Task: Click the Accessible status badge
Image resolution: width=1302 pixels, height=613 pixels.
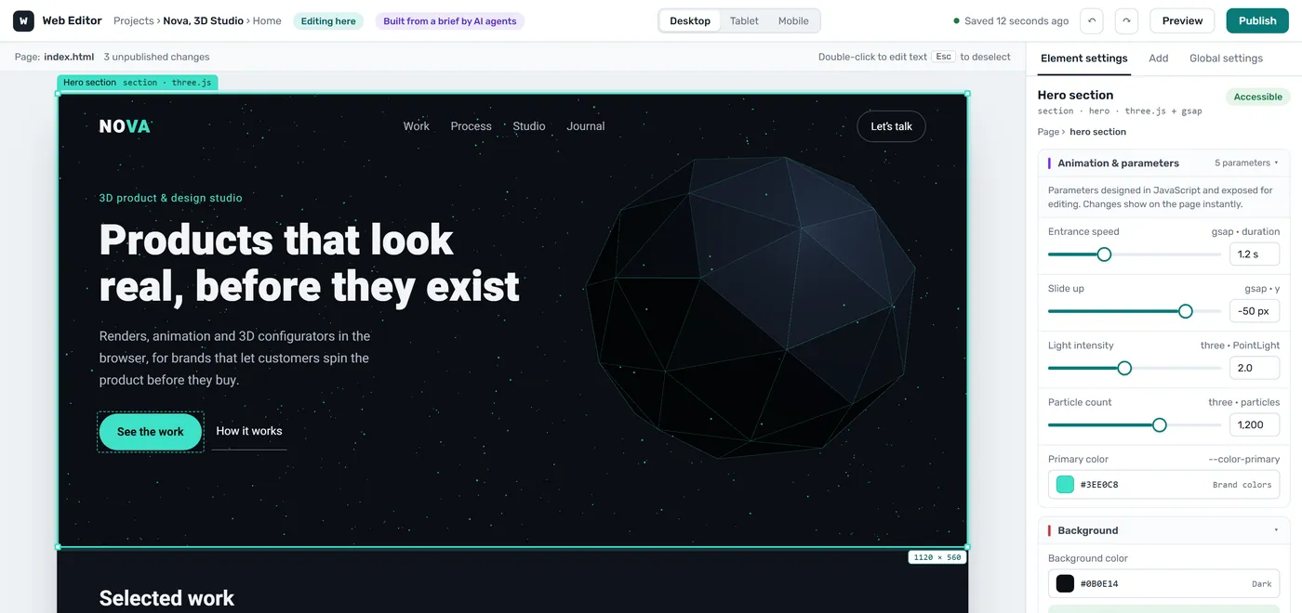Action: point(1258,97)
